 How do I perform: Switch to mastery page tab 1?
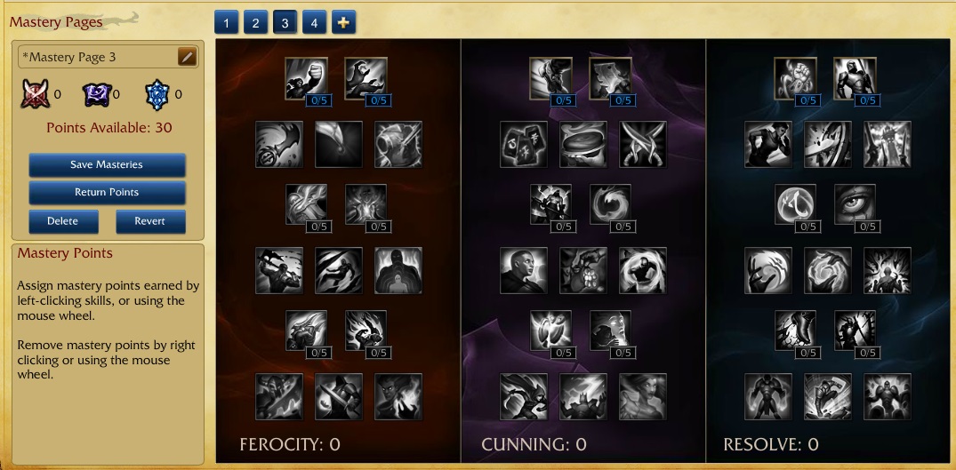[226, 22]
